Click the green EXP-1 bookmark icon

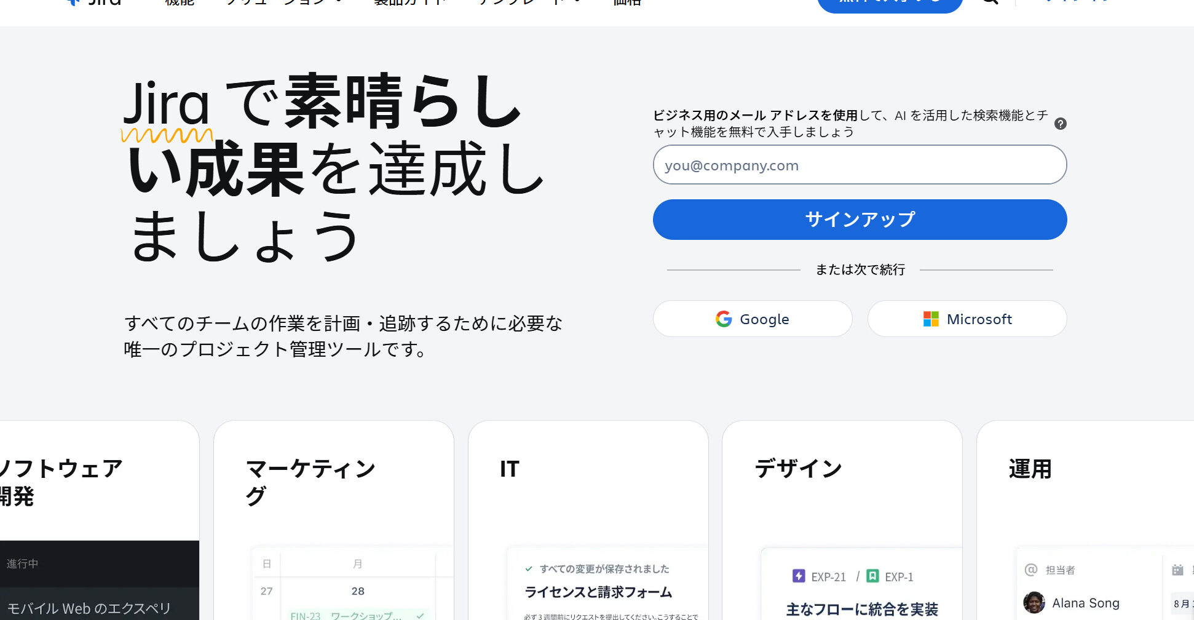tap(872, 576)
